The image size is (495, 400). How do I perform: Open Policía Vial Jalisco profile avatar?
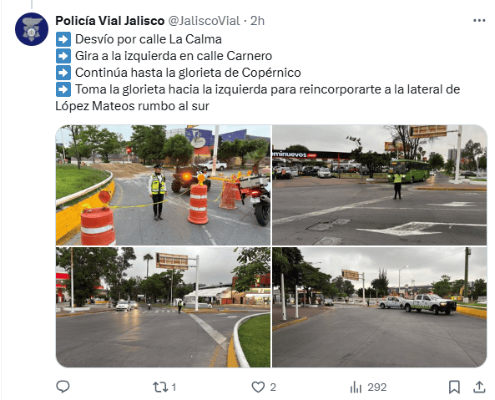(32, 29)
